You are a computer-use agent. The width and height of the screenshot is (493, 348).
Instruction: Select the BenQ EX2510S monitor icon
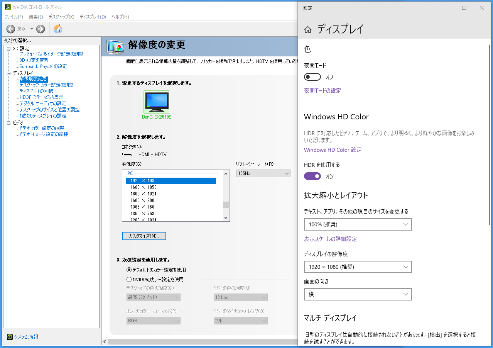[156, 102]
